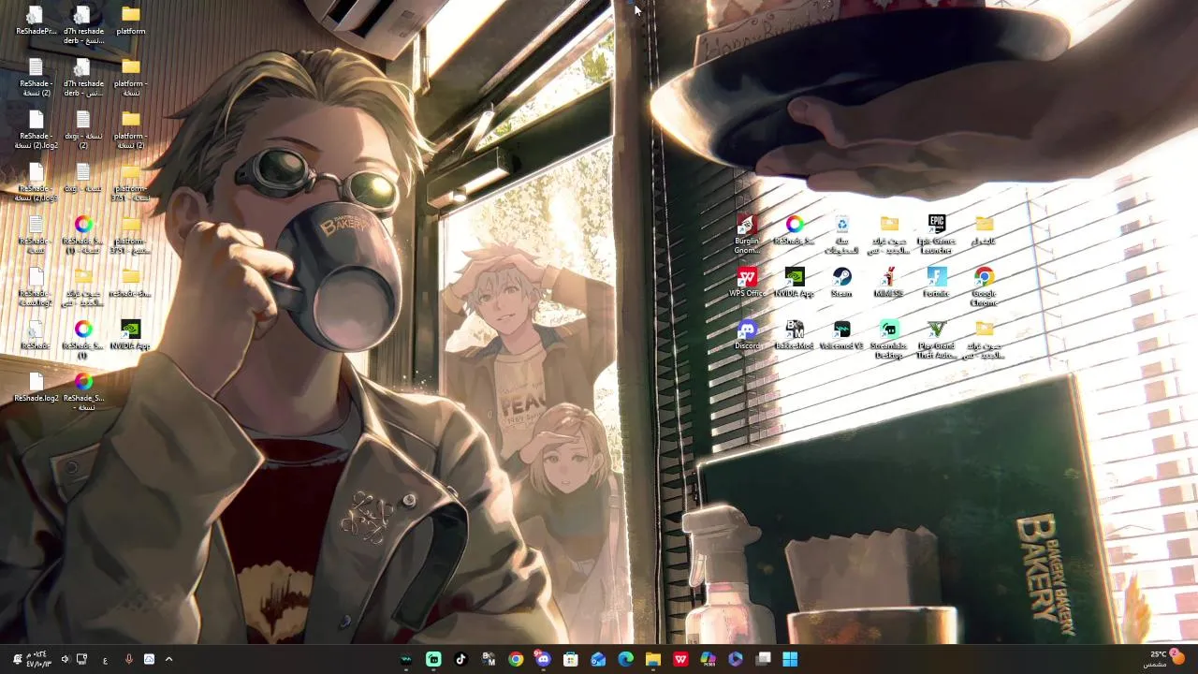Select the 'dxgi - نسخة (2)' file
This screenshot has width=1198, height=674.
click(x=82, y=130)
